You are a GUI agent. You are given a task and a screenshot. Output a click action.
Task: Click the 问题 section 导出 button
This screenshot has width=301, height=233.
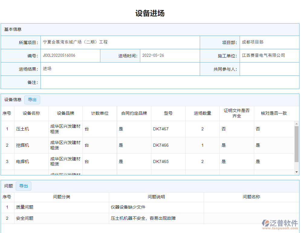click(x=23, y=186)
